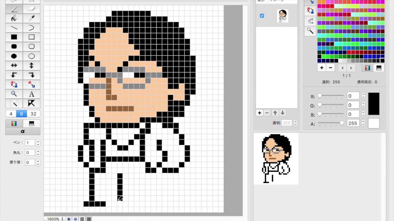This screenshot has height=221, width=394.
Task: Go to the previous palette page
Action: 342,68
